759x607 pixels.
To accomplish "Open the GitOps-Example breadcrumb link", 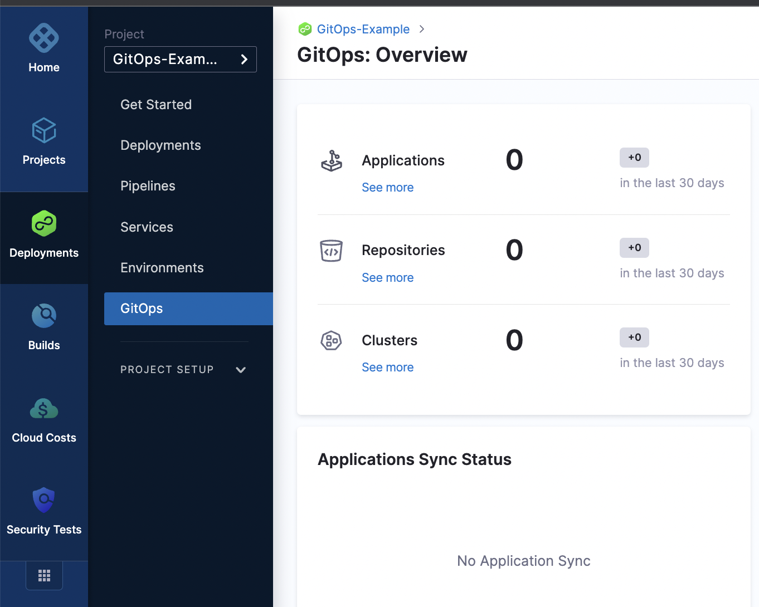I will [363, 29].
